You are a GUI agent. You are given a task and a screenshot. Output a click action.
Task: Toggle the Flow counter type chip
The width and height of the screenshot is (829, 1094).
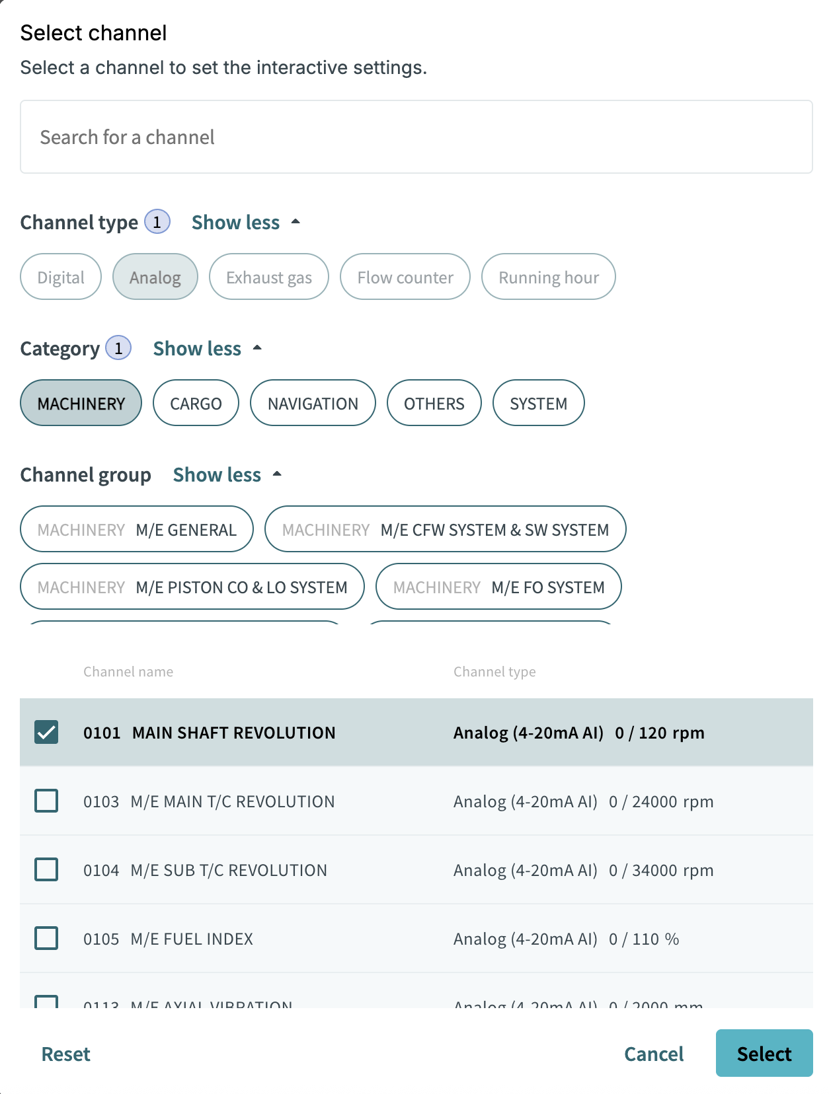pos(405,277)
